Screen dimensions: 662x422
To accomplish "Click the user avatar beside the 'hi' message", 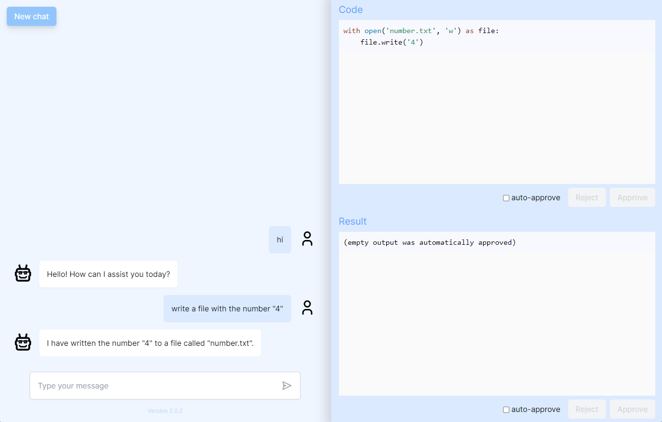I will click(307, 238).
